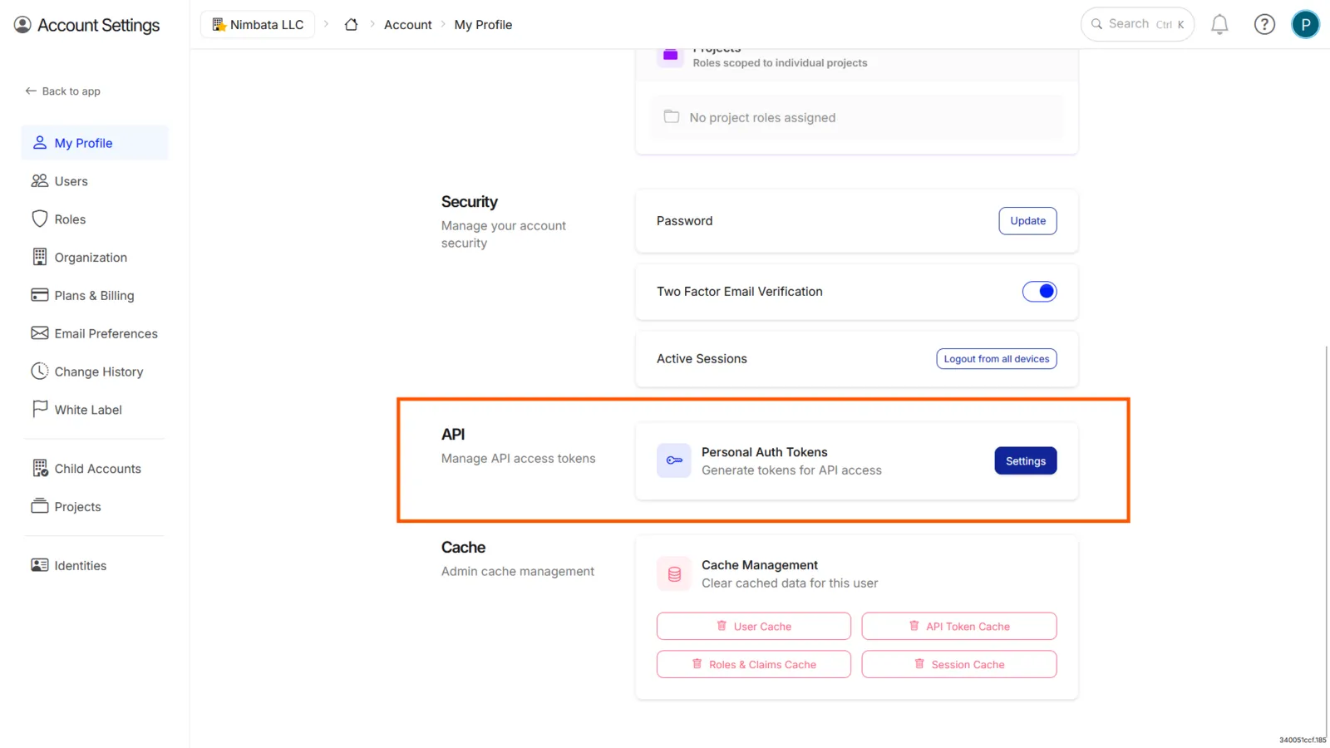This screenshot has width=1330, height=748.
Task: Click Back to app link
Action: (62, 91)
